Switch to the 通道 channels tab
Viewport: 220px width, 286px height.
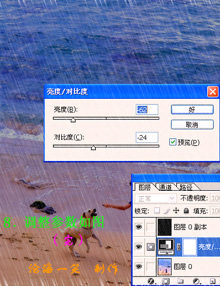click(165, 187)
